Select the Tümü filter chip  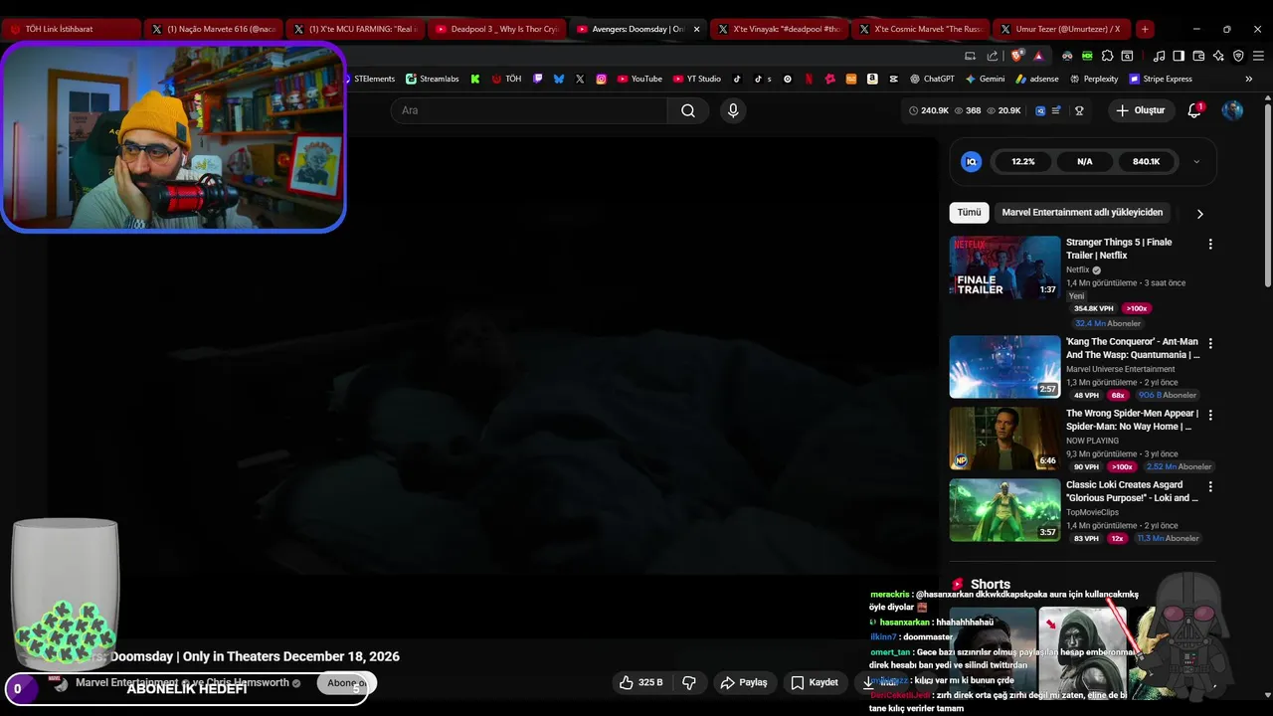(969, 212)
